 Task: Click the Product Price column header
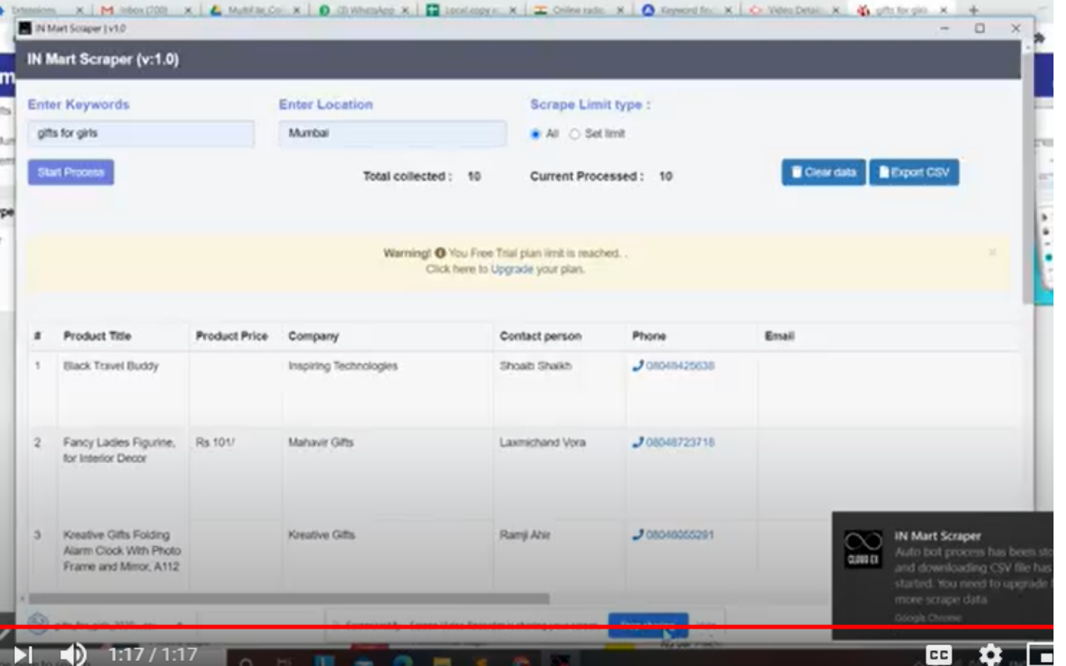[232, 336]
